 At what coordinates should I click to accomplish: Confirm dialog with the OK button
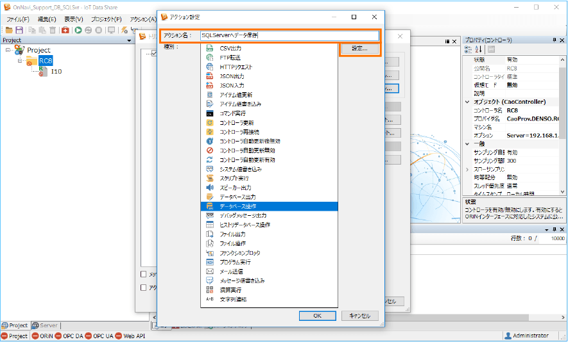tap(317, 316)
